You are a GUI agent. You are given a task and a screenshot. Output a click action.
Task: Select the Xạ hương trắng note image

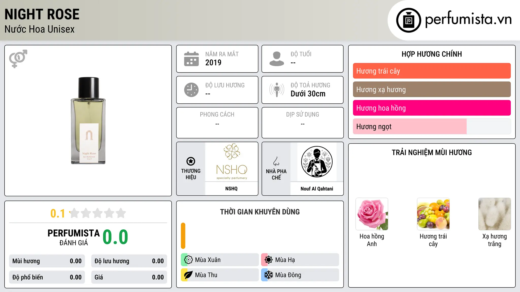click(495, 214)
